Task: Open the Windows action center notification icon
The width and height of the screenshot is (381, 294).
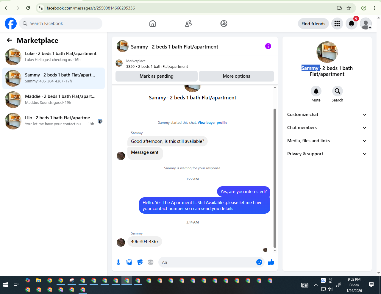Action: (x=371, y=285)
